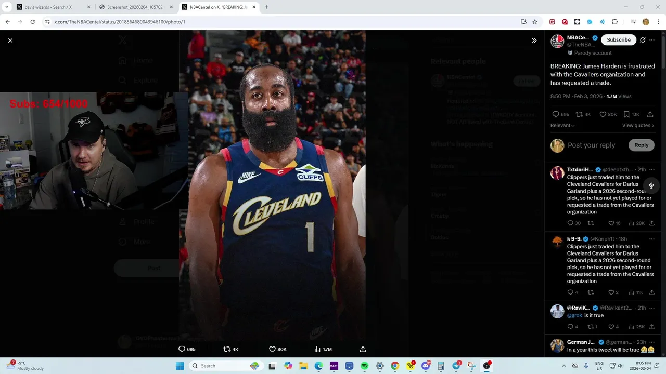Share the post from sidebar share icon
This screenshot has height=374, width=666.
[x=650, y=114]
